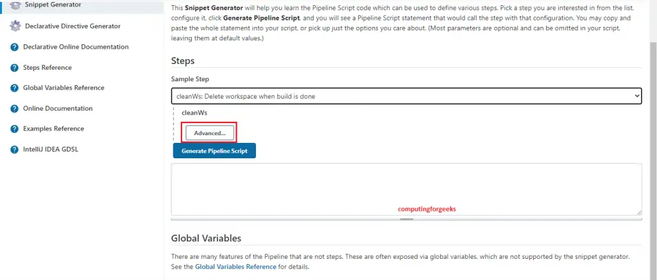Image resolution: width=657 pixels, height=280 pixels.
Task: Open the Examples Reference sidebar link
Action: coord(53,129)
